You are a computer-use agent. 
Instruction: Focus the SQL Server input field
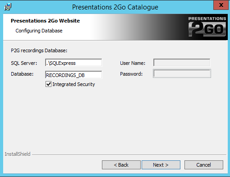[74, 63]
